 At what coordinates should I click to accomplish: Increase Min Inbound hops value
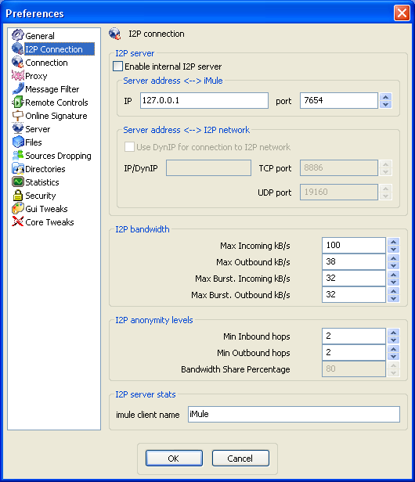pos(393,333)
